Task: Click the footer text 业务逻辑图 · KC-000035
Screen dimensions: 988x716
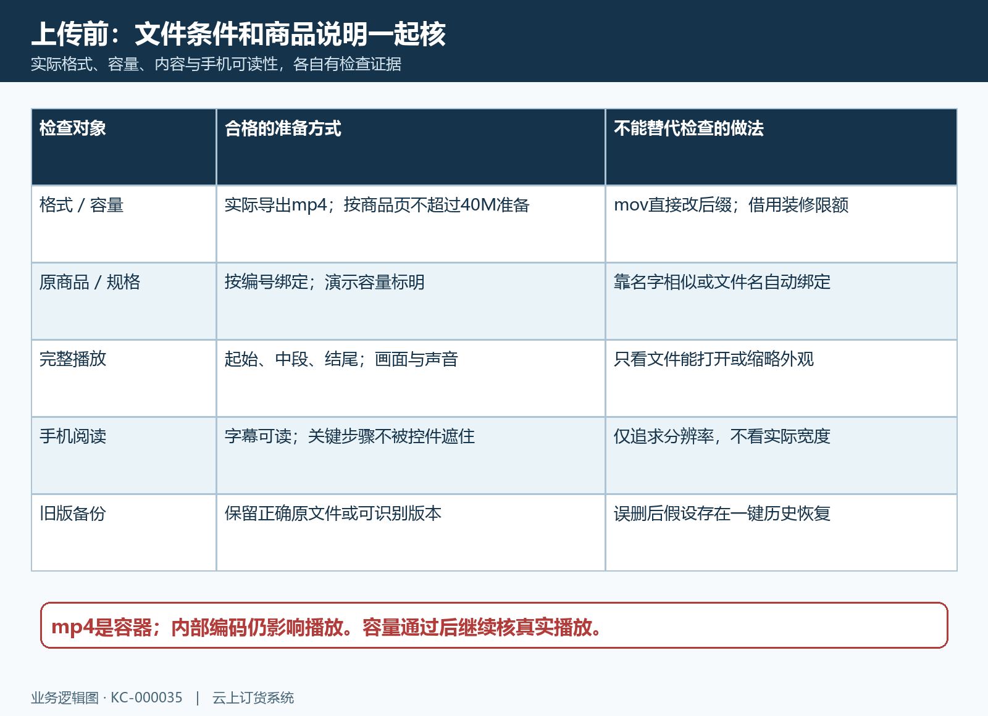Action: (x=107, y=698)
